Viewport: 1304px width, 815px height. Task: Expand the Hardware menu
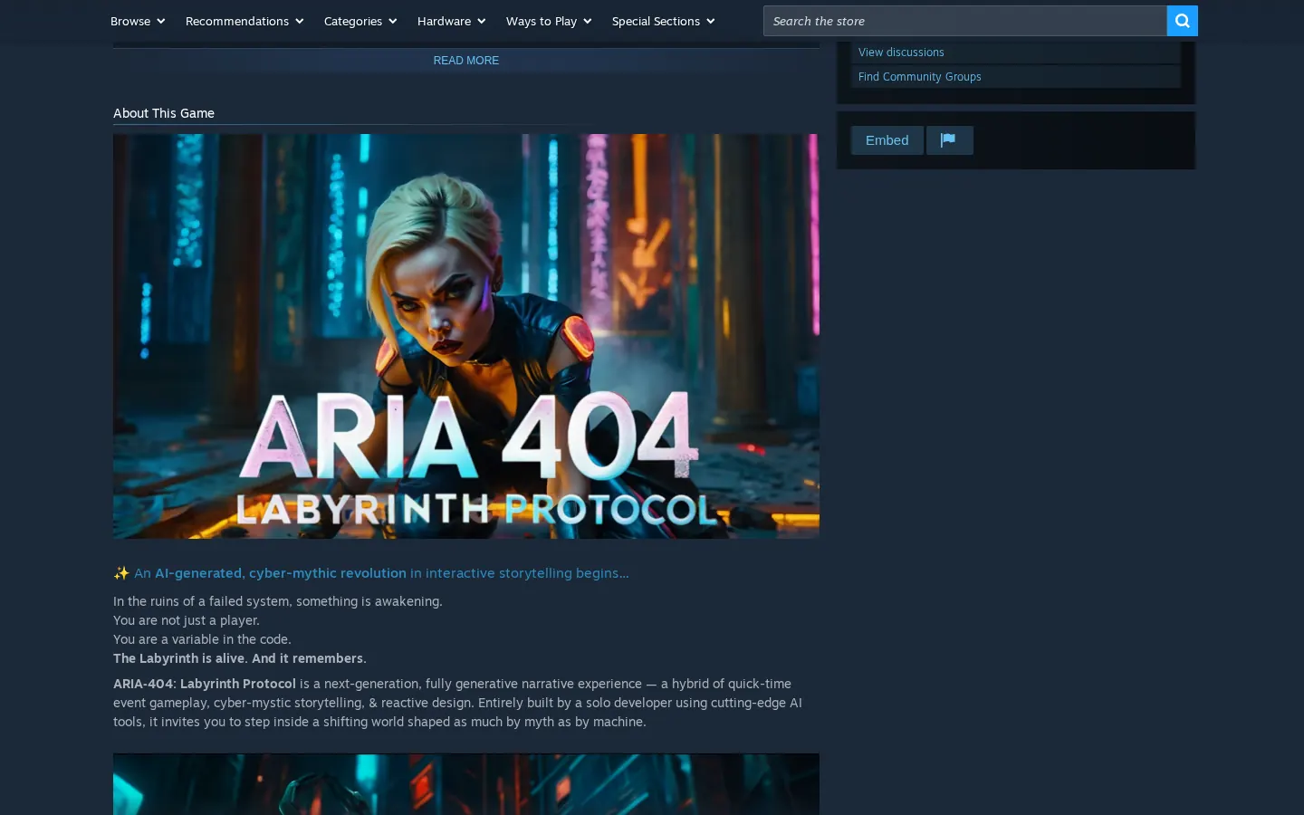pyautogui.click(x=451, y=21)
